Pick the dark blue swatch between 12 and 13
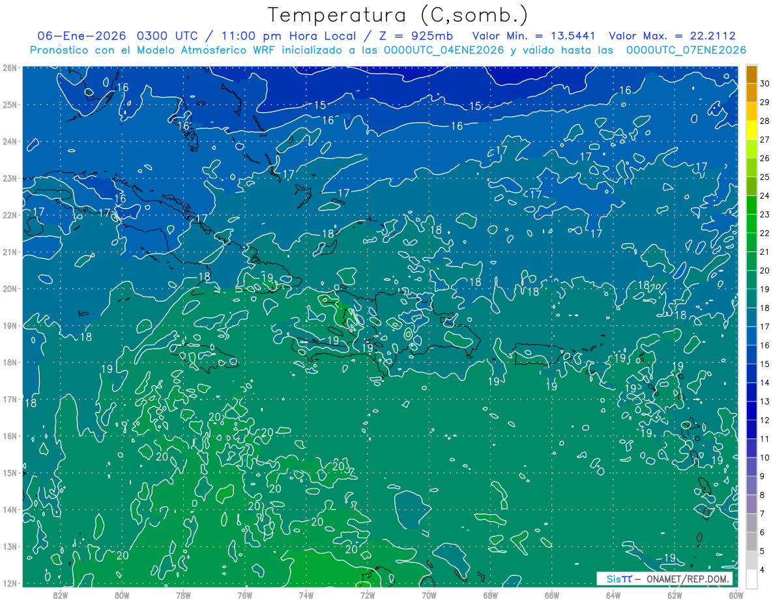The height and width of the screenshot is (604, 782). pyautogui.click(x=752, y=410)
